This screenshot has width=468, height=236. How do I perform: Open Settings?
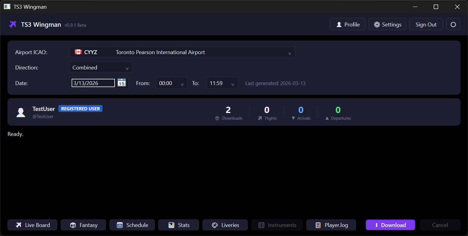coord(387,24)
